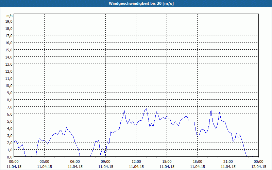
Task: Click the wind speed peak near 13:00
Action: (147, 109)
